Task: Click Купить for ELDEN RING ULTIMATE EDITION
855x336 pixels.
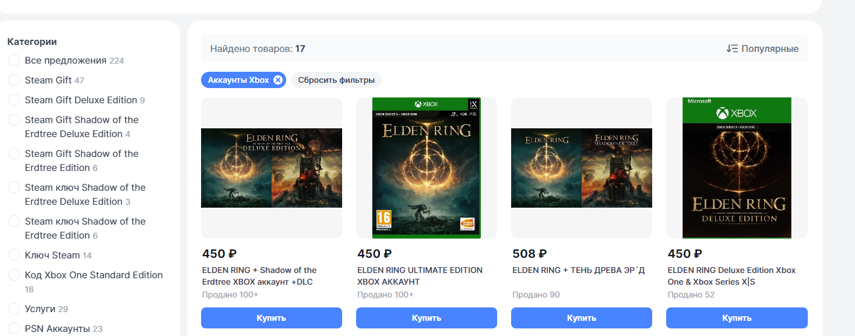Action: [x=427, y=318]
